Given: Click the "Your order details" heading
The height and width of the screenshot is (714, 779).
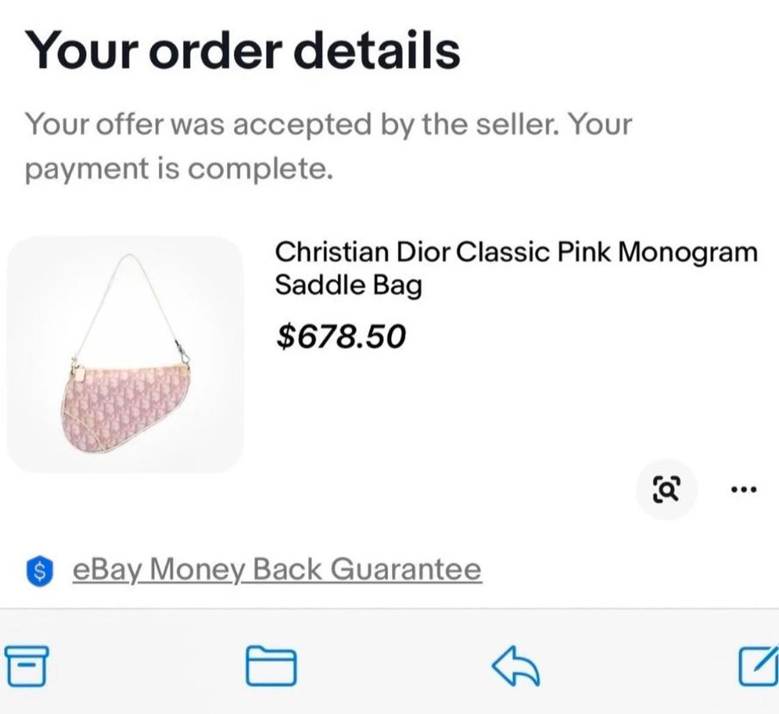Looking at the screenshot, I should (242, 50).
